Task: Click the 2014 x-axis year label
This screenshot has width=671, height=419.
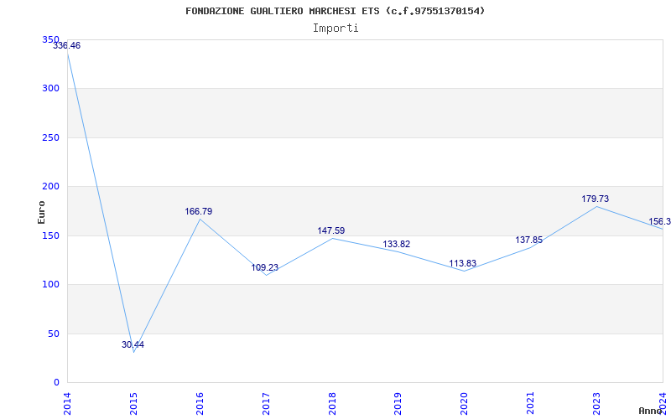Action: coord(67,404)
